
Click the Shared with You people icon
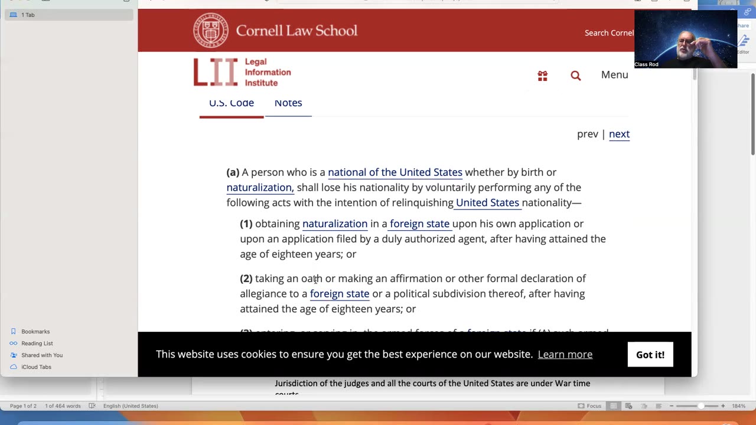click(14, 355)
